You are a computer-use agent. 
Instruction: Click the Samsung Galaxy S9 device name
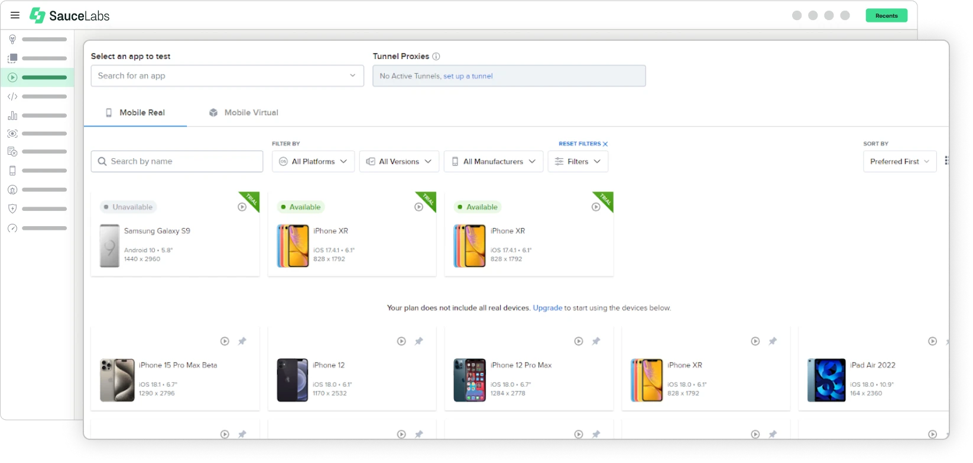click(157, 231)
